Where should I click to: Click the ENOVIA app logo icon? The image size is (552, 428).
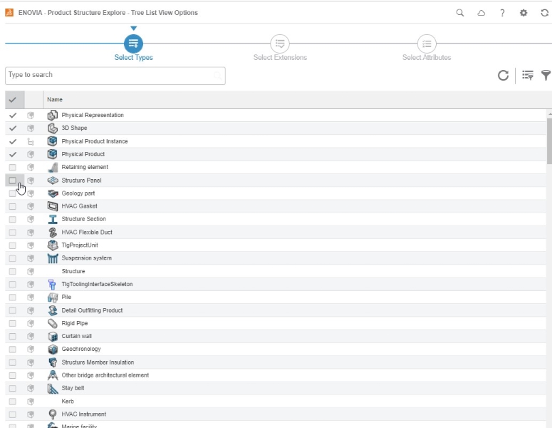(x=9, y=13)
